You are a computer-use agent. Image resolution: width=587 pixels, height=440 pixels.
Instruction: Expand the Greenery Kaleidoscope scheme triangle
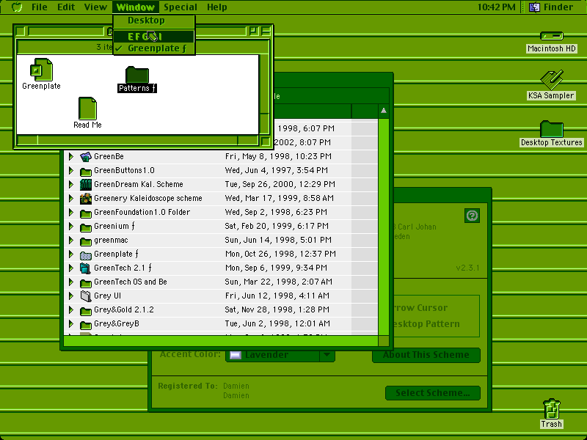(x=70, y=198)
